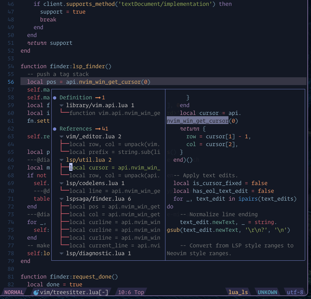This screenshot has height=299, width=311.
Task: Select 'local prefix = string.sub(li' reference
Action: 115,152
